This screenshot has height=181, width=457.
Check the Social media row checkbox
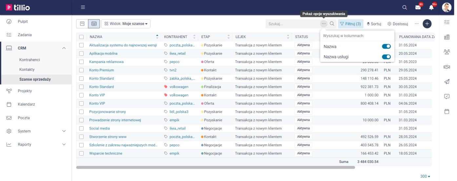(x=82, y=129)
